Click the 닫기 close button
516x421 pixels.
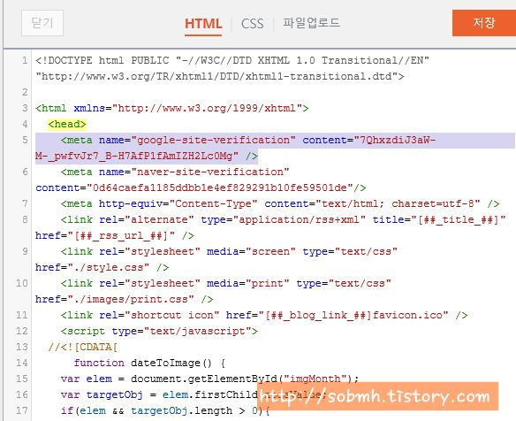[42, 23]
